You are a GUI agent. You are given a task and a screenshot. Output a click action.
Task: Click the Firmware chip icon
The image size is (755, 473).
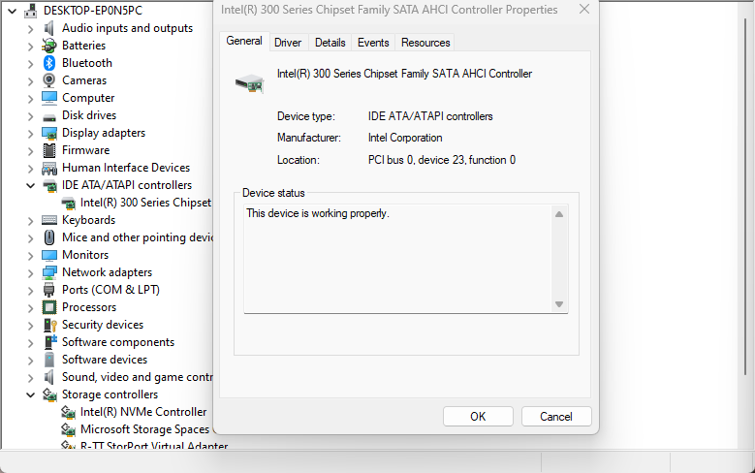click(49, 150)
